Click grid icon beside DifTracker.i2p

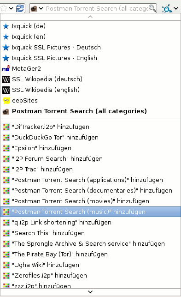point(6,127)
